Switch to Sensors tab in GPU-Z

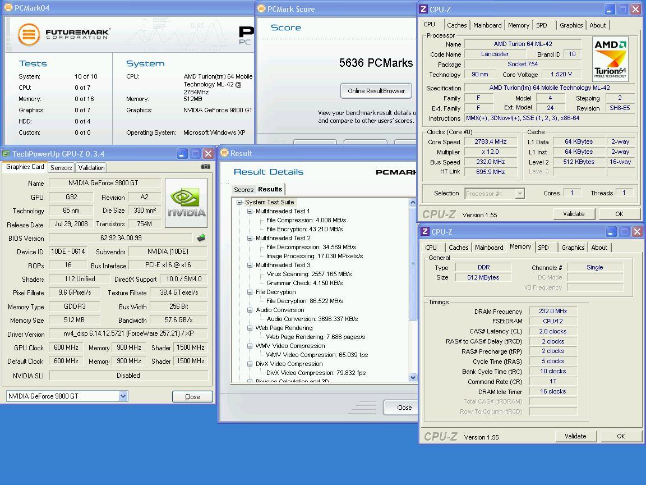pos(61,167)
